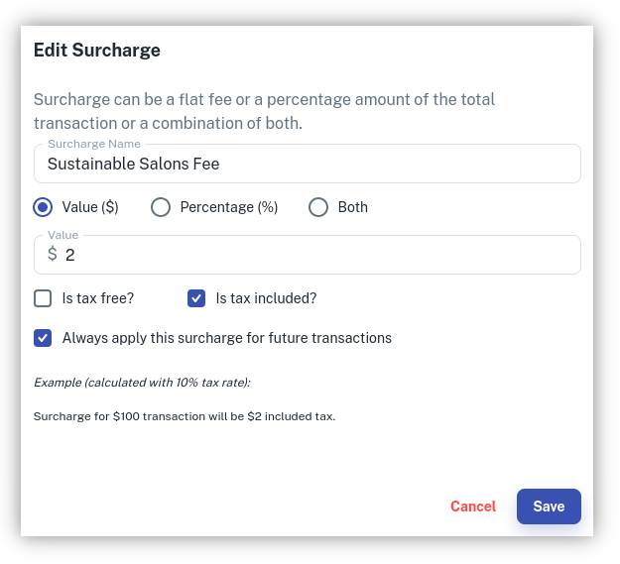The width and height of the screenshot is (620, 564).
Task: Click the 'Is tax free?' label text
Action: (x=98, y=297)
